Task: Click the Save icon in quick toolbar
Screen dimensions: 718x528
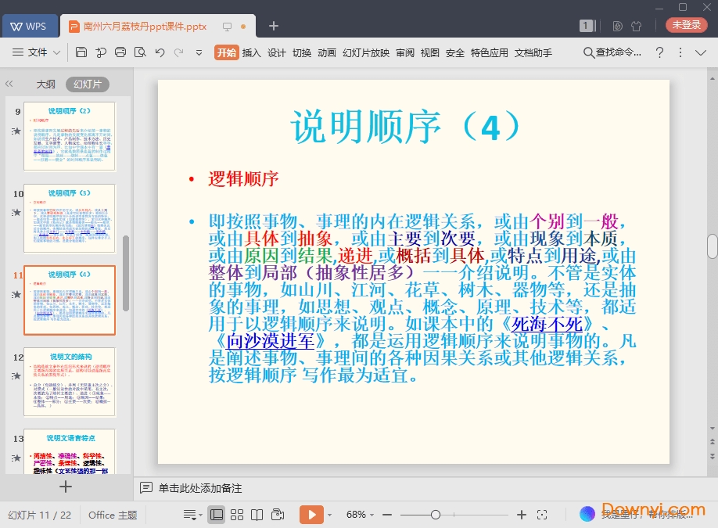Action: pyautogui.click(x=81, y=52)
